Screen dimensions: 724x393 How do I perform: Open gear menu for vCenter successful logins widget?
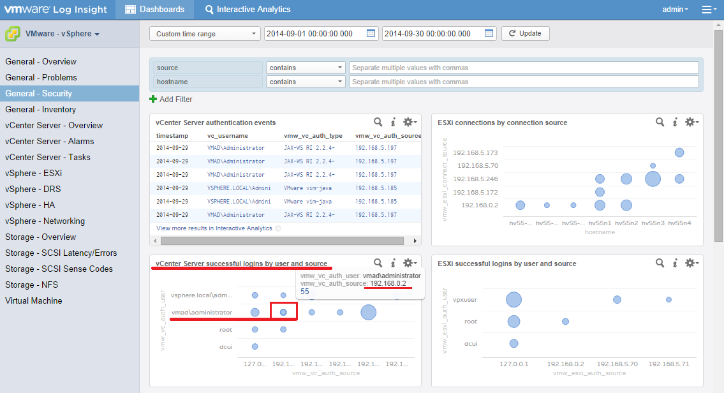point(409,263)
